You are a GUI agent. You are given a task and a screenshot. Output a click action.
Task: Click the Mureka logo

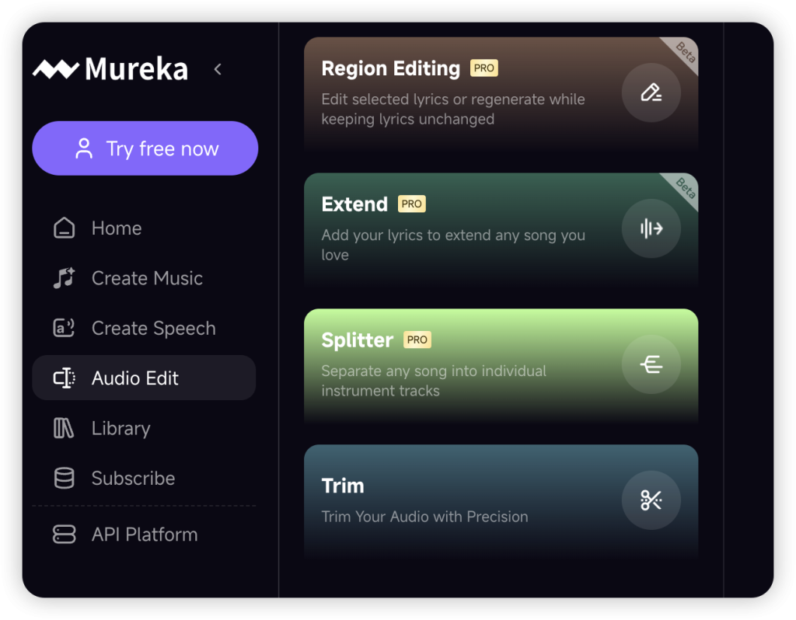click(110, 69)
